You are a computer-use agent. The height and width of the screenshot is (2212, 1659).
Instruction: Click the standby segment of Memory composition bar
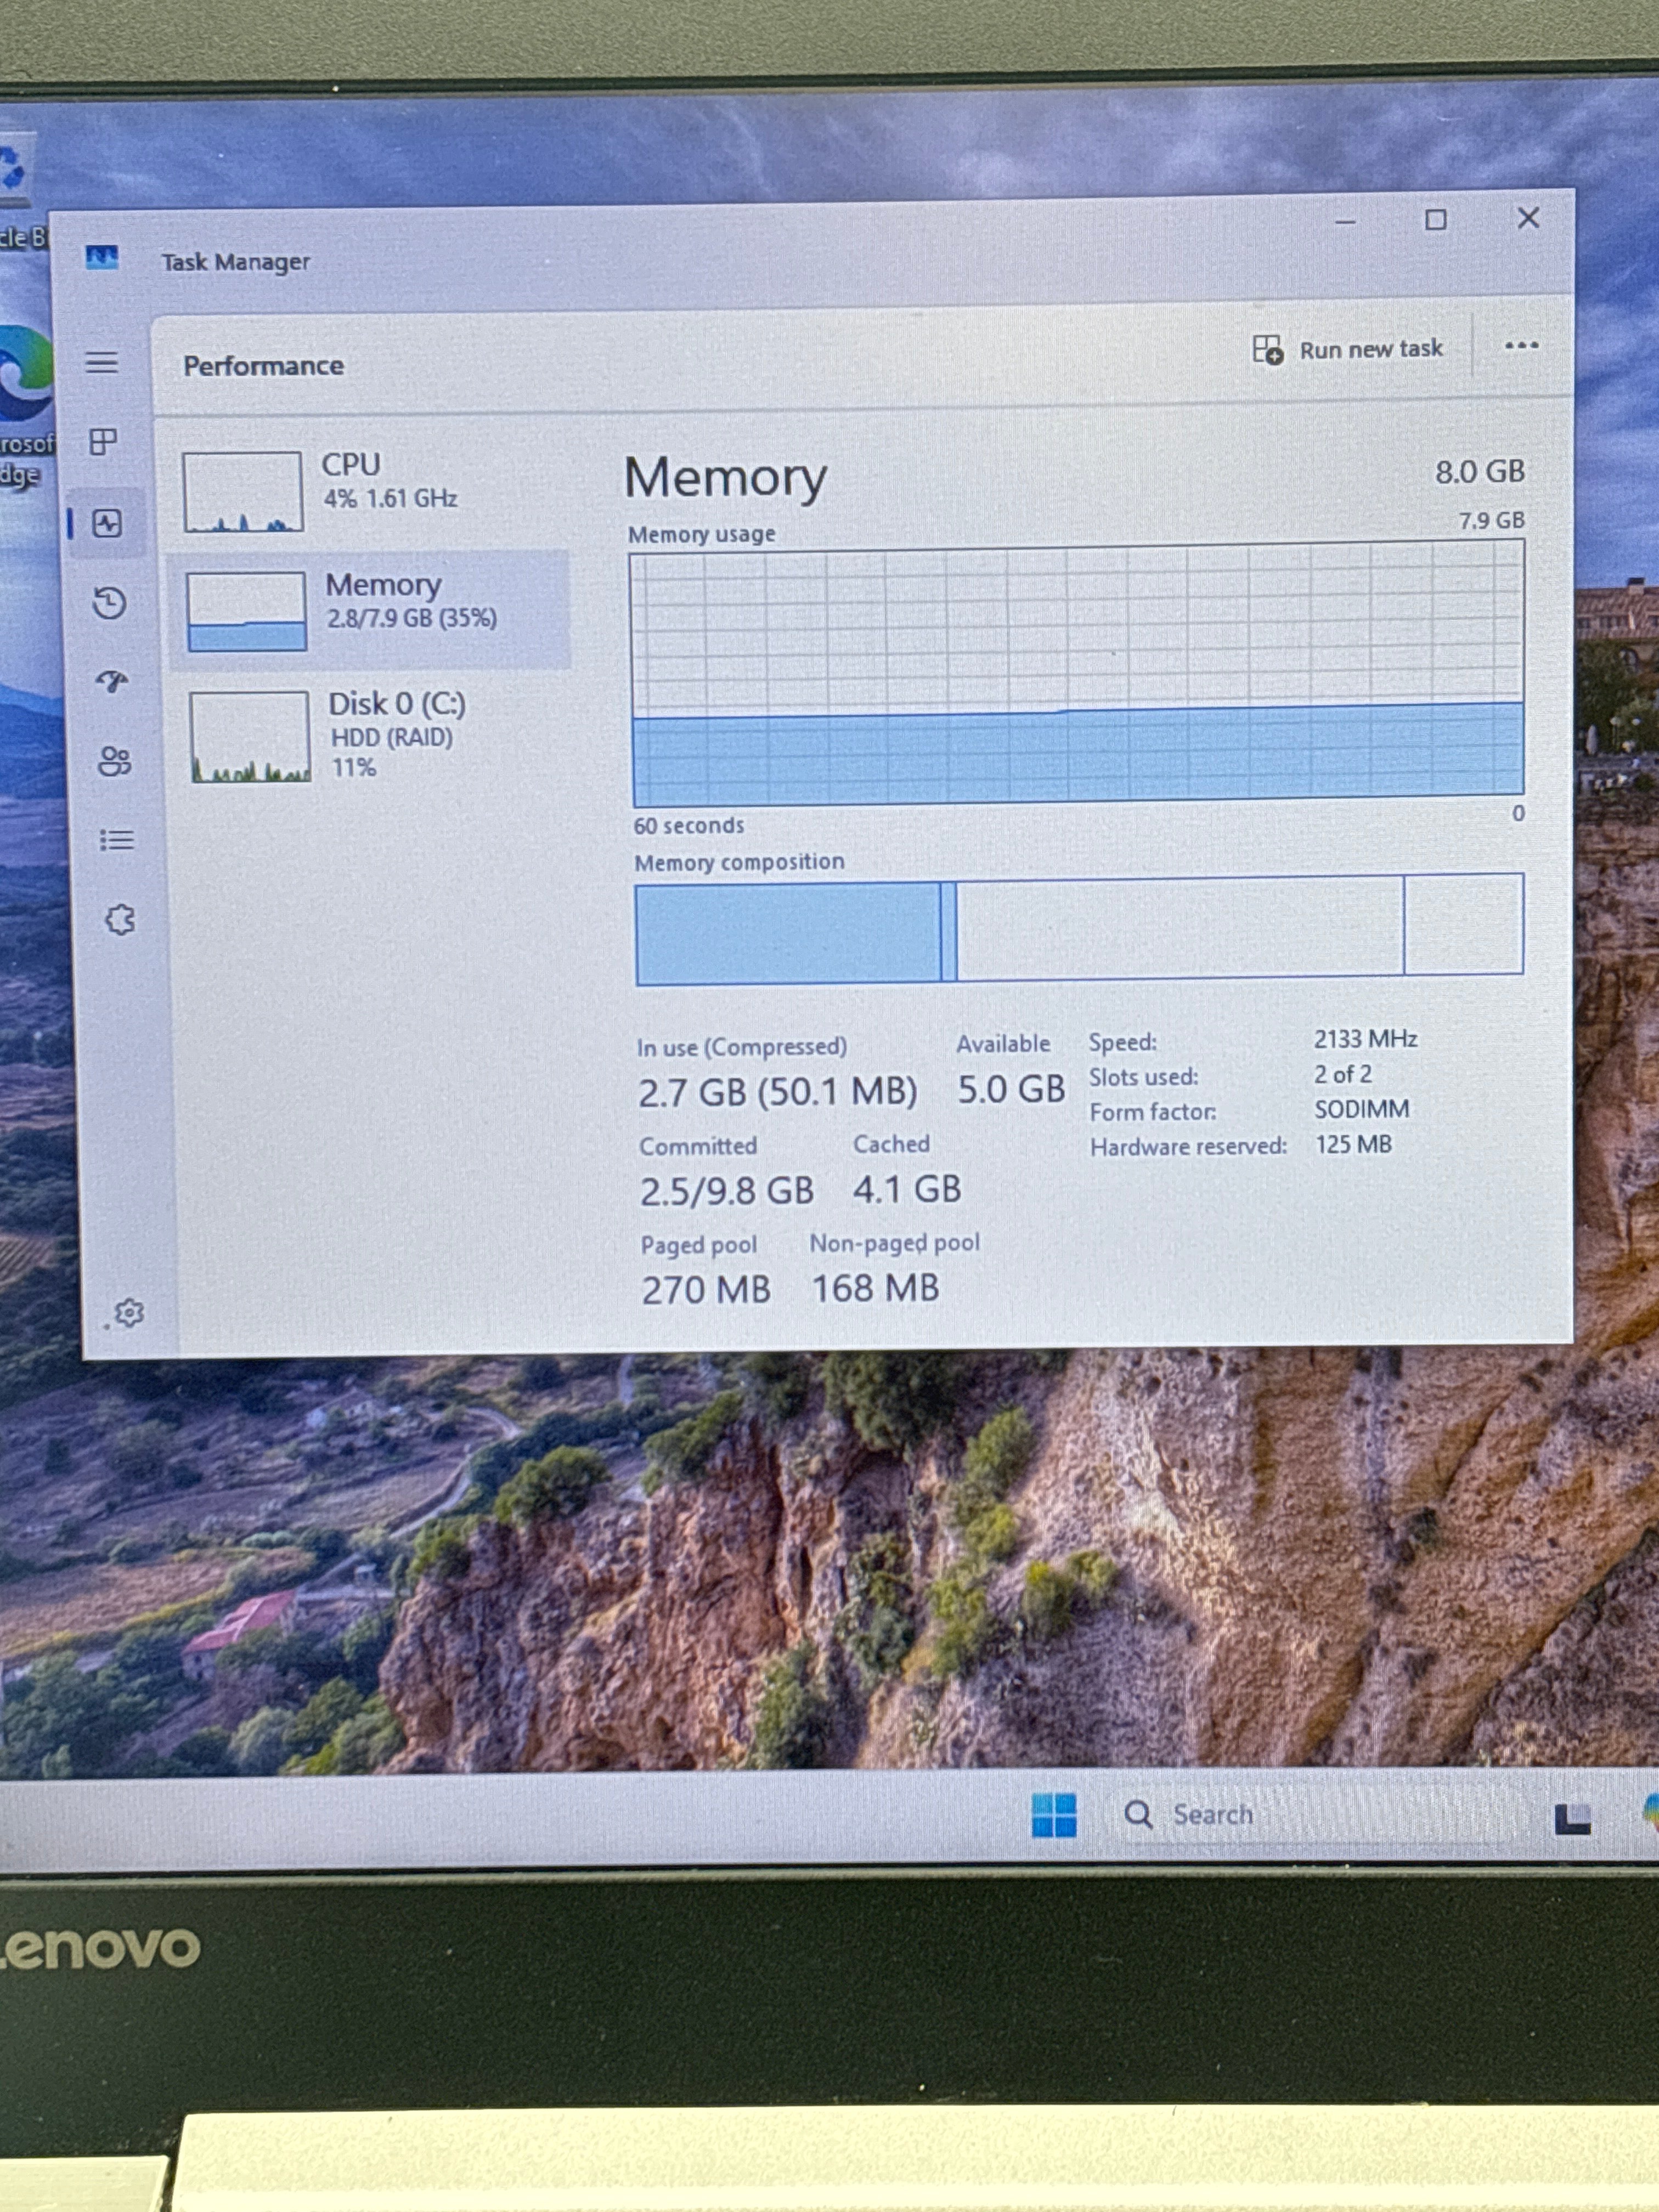(x=1180, y=927)
